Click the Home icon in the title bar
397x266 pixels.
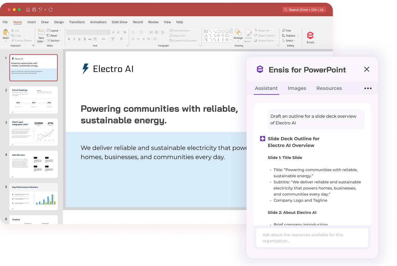28,9
